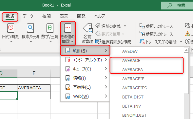
Task: Open 名前の管理 tag icon
Action: 88,28
